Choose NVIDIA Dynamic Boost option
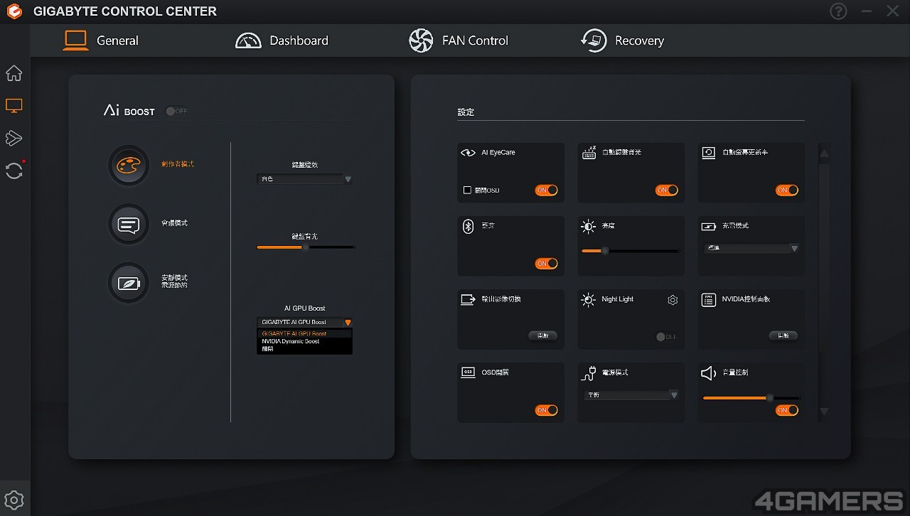 pos(304,341)
